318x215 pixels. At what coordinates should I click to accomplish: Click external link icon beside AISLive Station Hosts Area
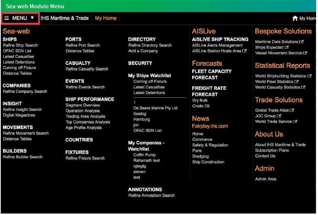(244, 51)
